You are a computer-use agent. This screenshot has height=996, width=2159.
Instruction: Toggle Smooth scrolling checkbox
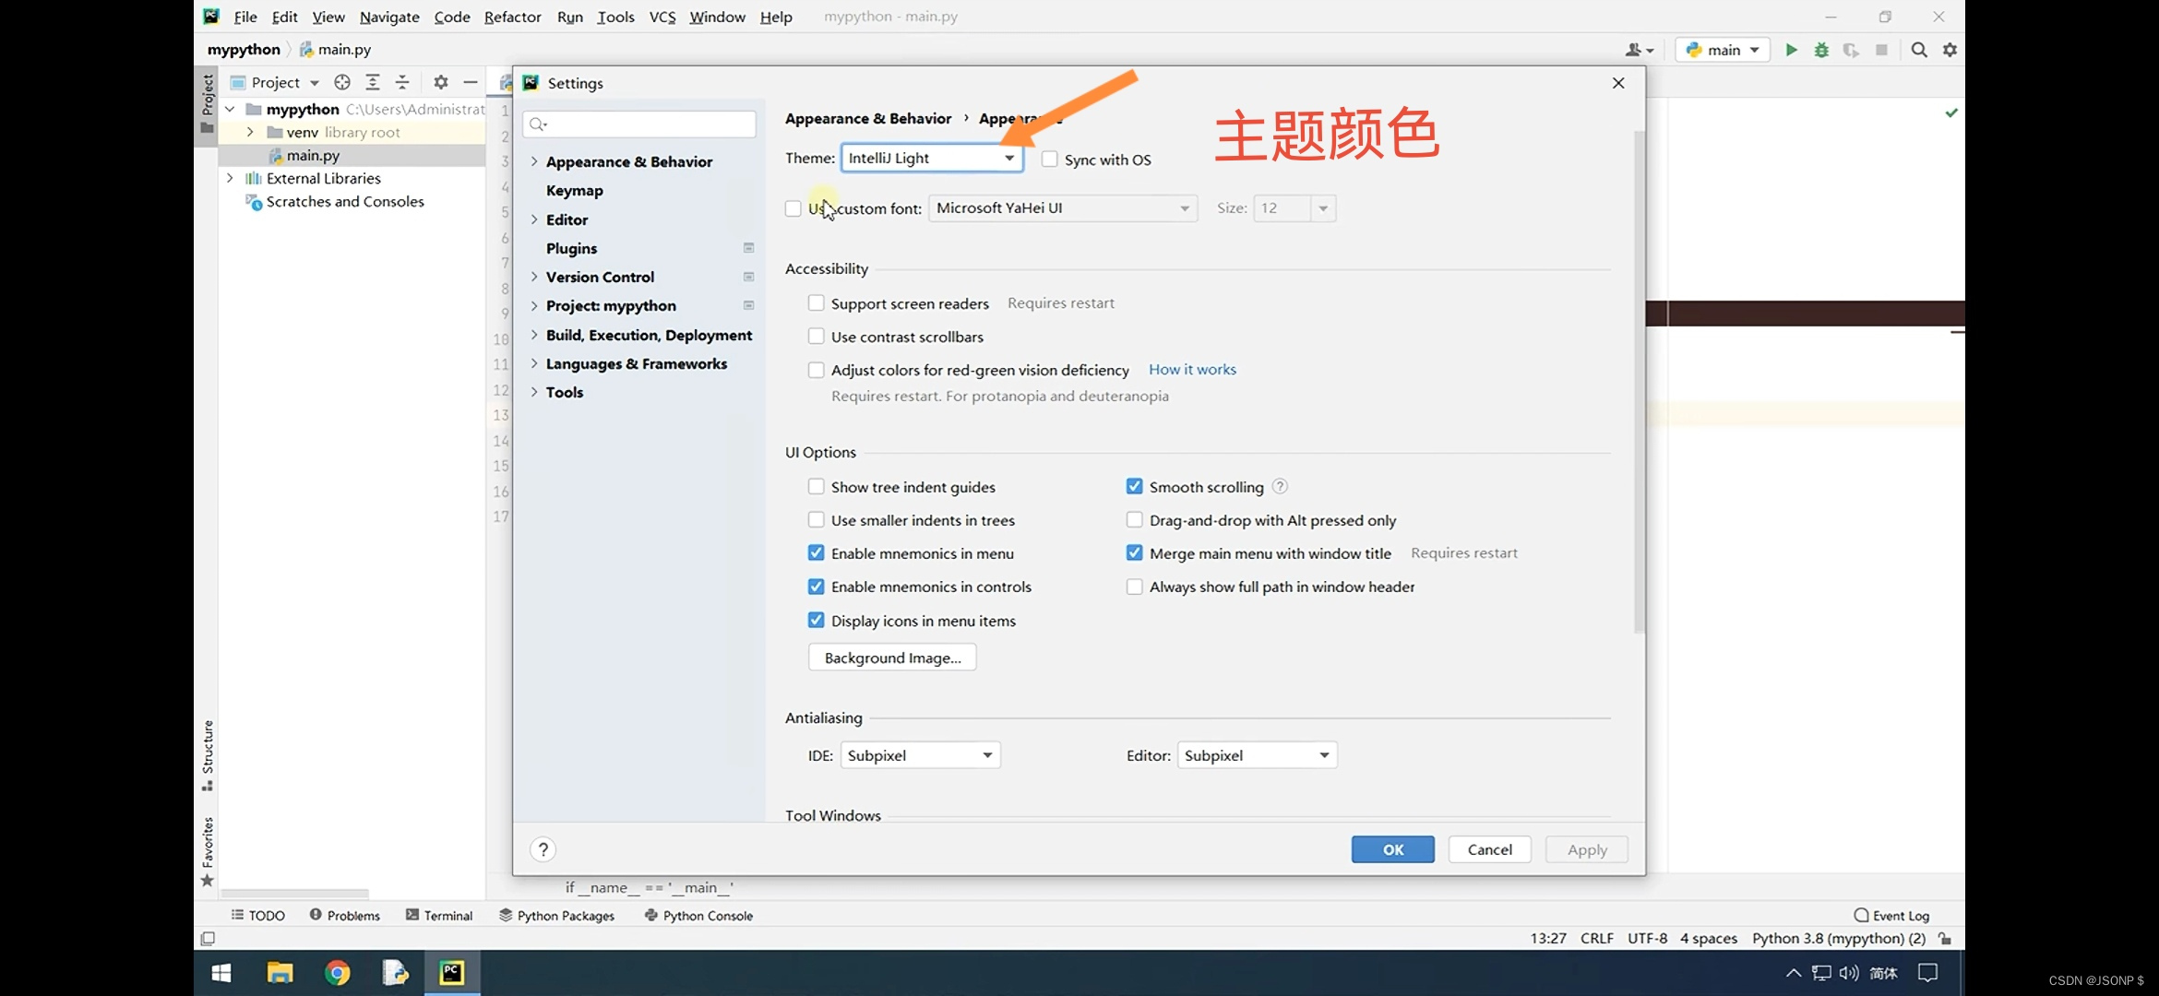click(x=1133, y=486)
